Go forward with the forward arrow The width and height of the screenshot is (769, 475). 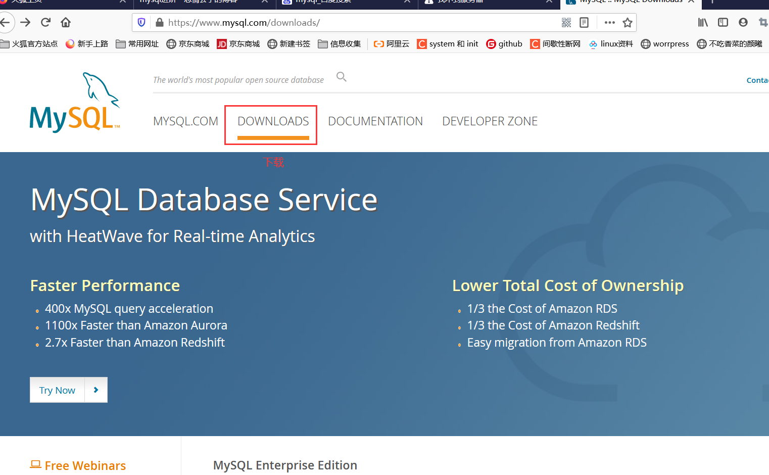[25, 22]
